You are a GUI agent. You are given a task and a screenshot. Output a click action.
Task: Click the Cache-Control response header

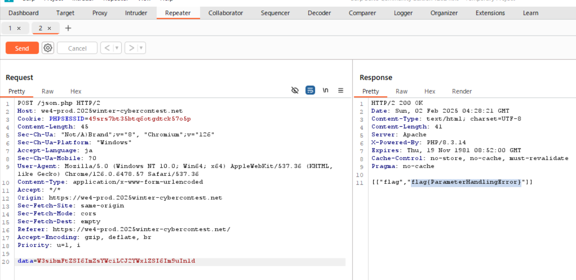pyautogui.click(x=470, y=158)
